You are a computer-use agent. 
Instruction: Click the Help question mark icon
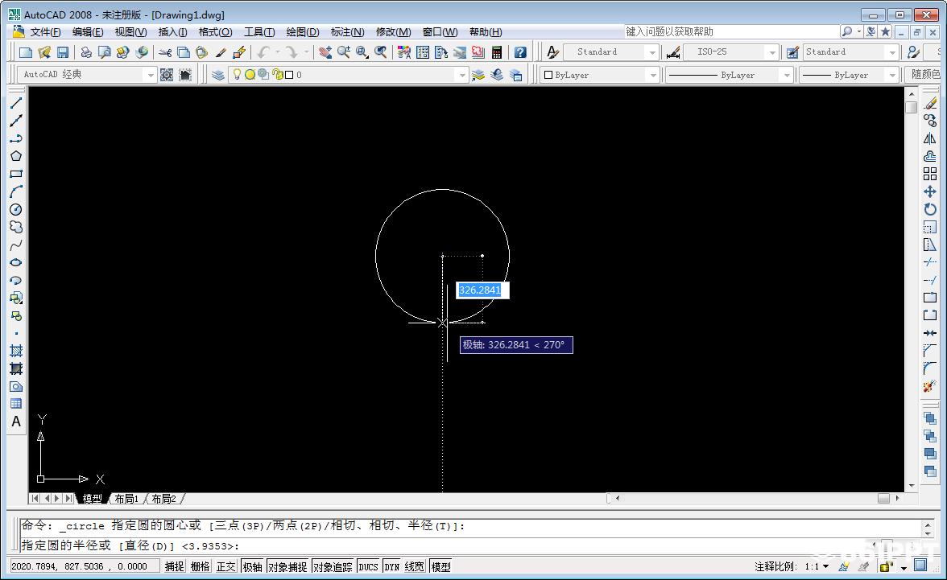pos(520,52)
